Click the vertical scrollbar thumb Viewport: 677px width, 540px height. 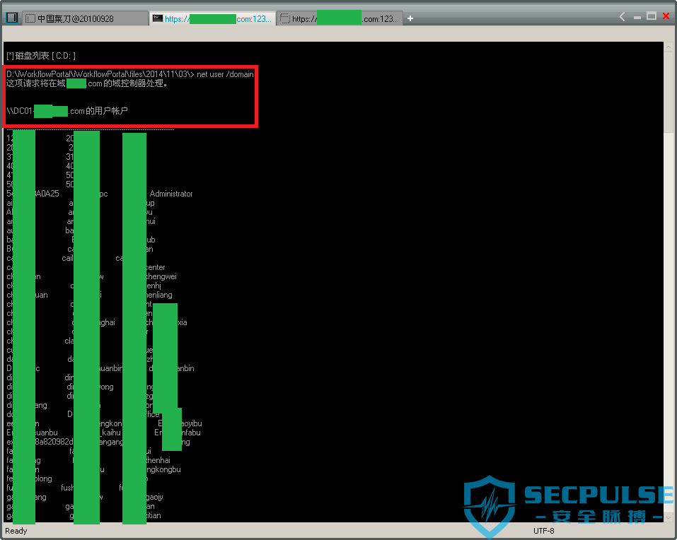pyautogui.click(x=669, y=93)
